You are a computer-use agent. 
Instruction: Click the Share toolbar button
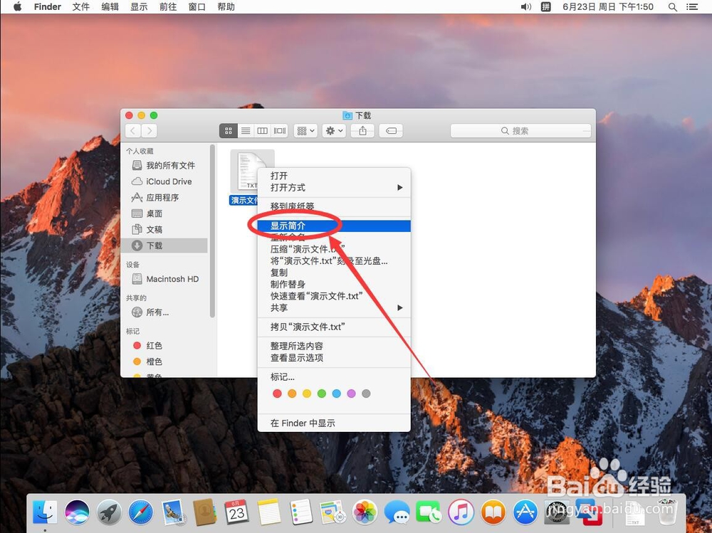pyautogui.click(x=362, y=131)
